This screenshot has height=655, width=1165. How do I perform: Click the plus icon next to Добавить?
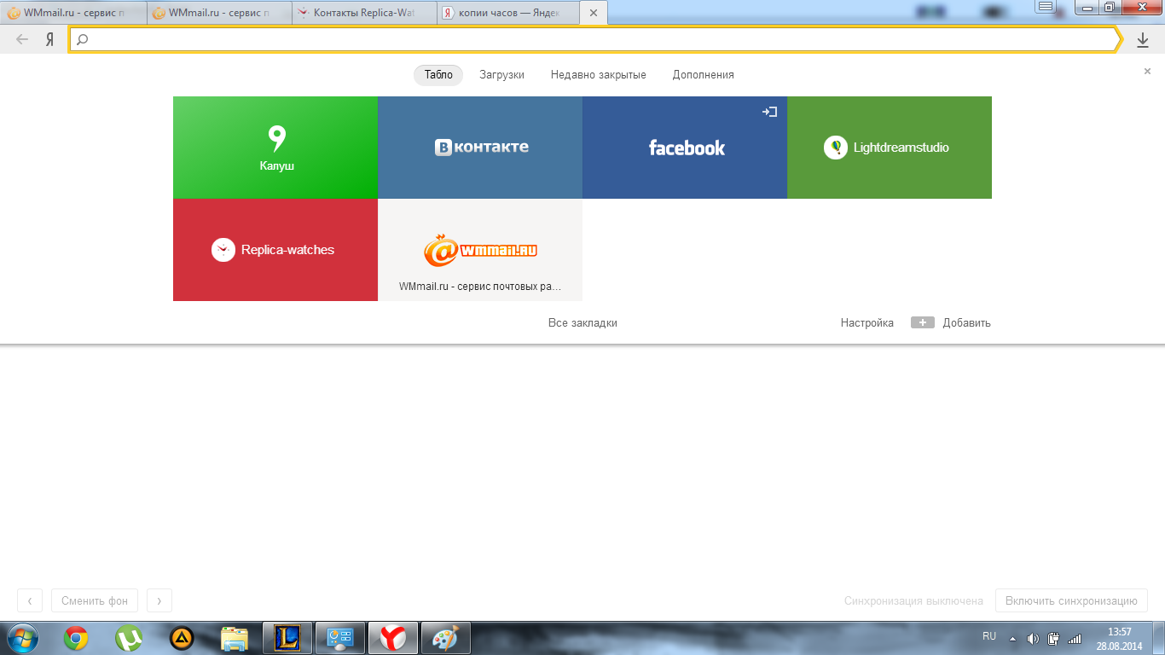coord(923,322)
